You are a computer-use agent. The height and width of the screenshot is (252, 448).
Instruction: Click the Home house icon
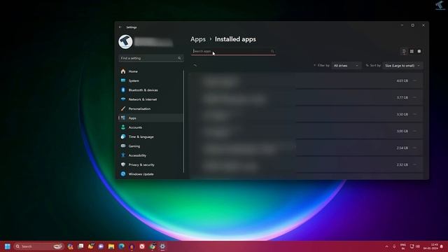(123, 71)
